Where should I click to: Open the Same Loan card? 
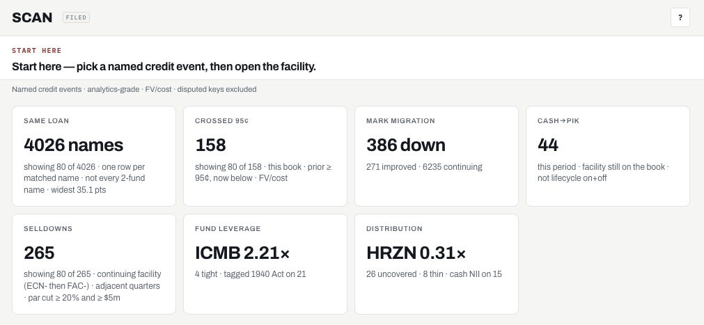coord(94,156)
